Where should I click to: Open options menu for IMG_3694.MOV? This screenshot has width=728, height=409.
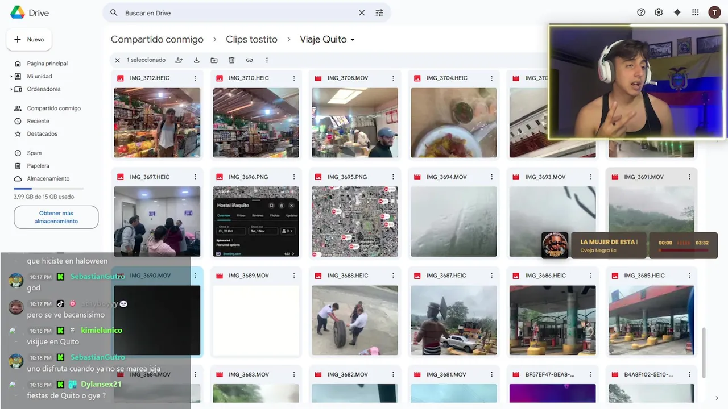click(x=492, y=177)
